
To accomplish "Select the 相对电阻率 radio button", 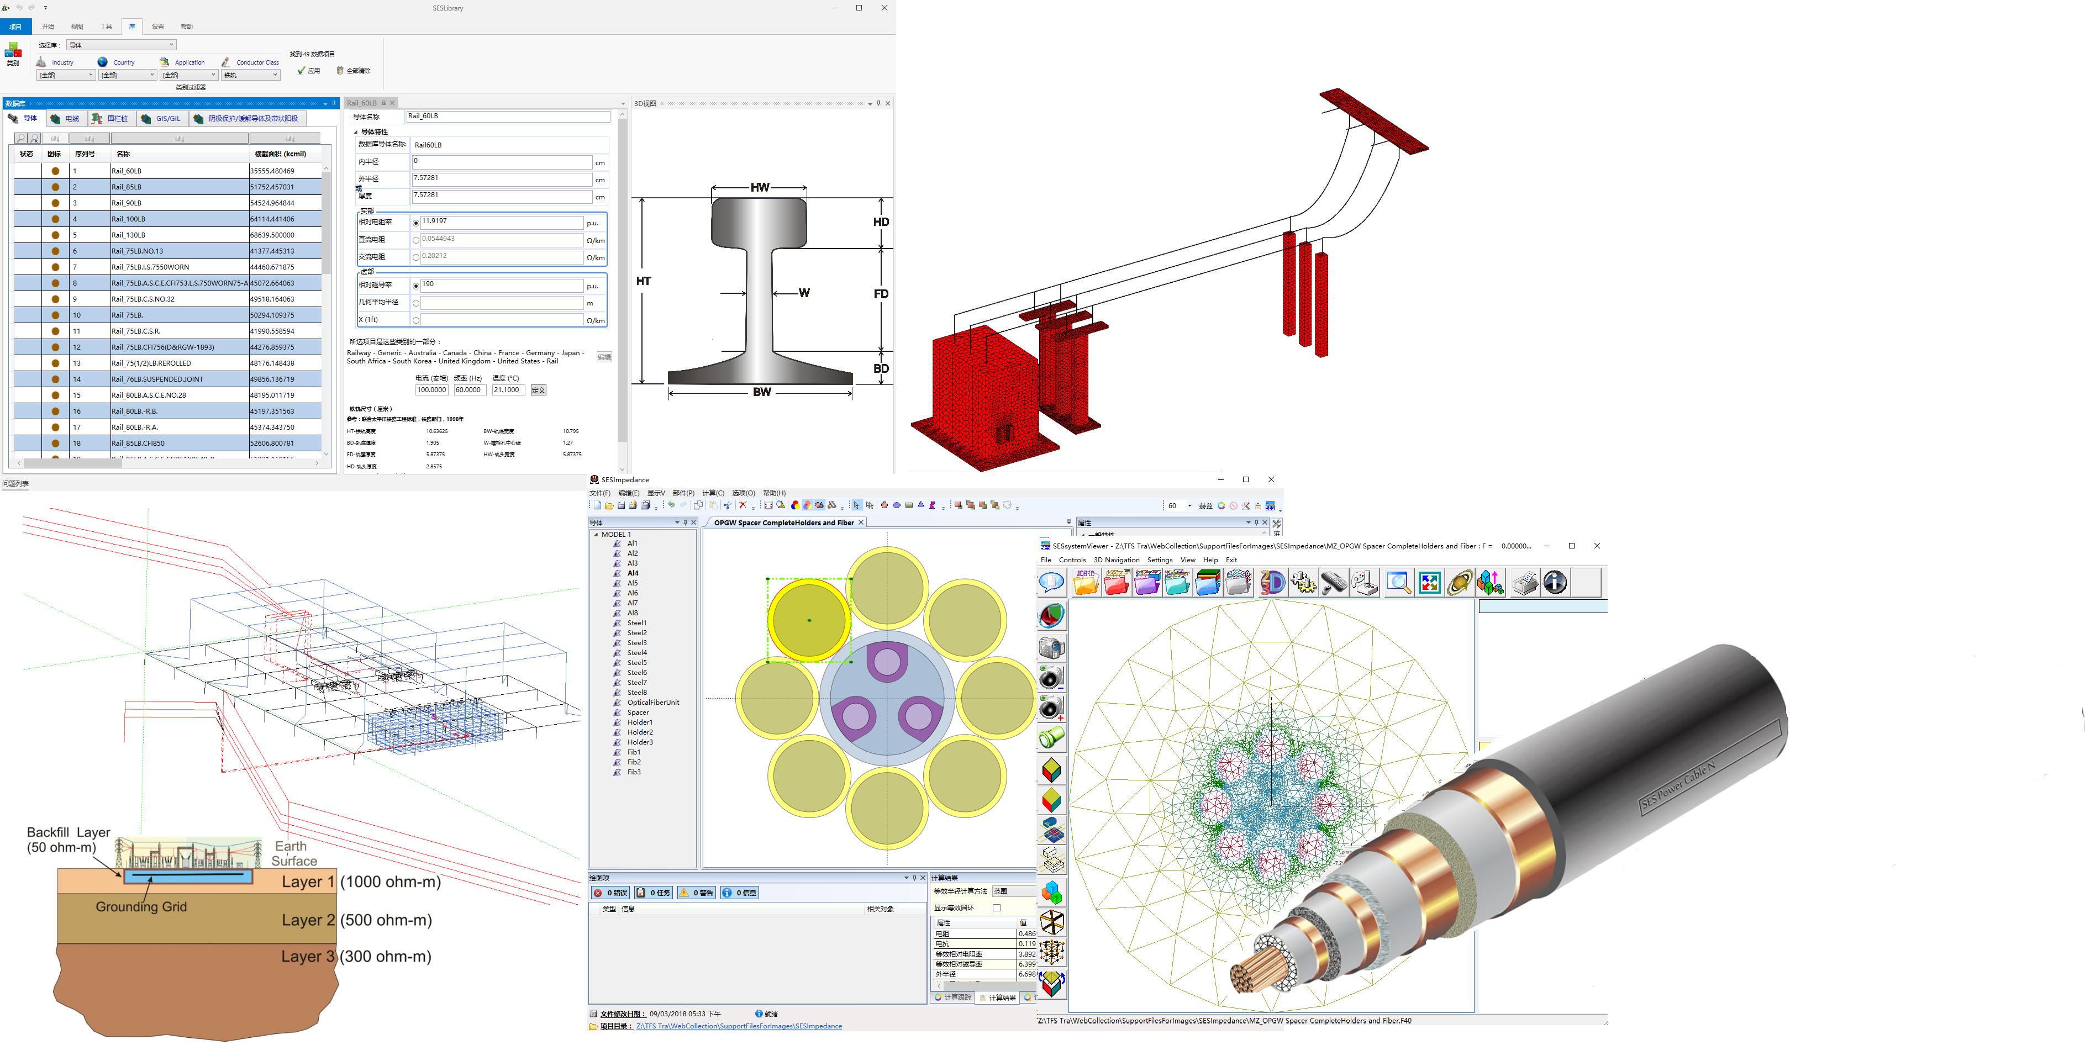I will point(416,223).
